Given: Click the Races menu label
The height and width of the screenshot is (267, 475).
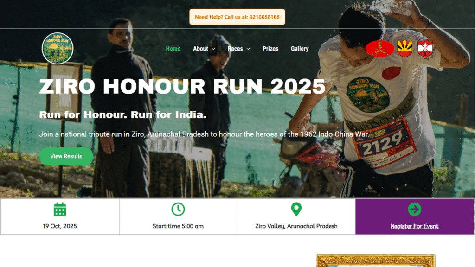Looking at the screenshot, I should click(x=235, y=48).
